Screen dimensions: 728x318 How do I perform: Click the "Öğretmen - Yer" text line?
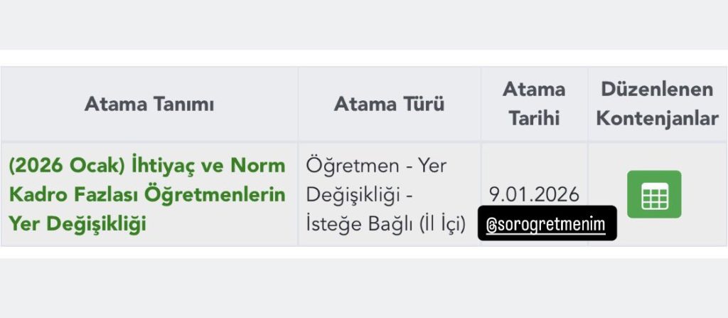375,165
